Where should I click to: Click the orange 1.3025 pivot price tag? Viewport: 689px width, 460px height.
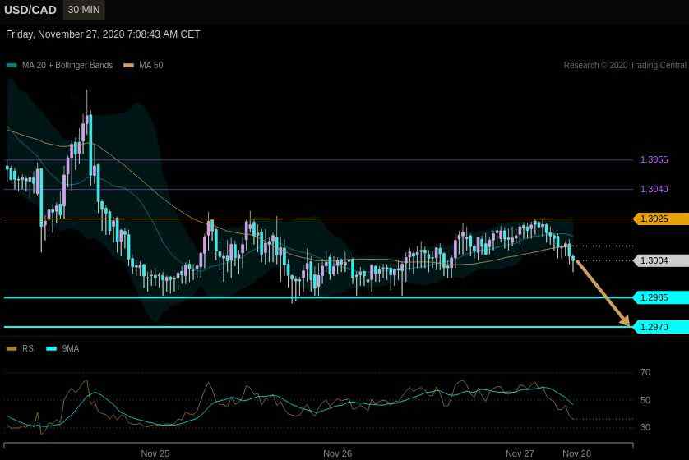coord(661,218)
